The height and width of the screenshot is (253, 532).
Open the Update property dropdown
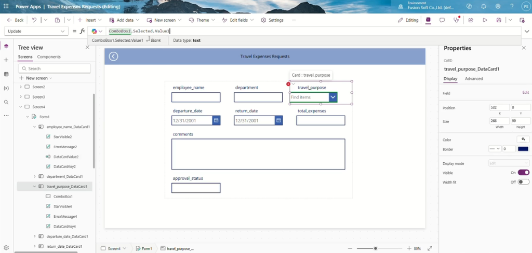[35, 31]
